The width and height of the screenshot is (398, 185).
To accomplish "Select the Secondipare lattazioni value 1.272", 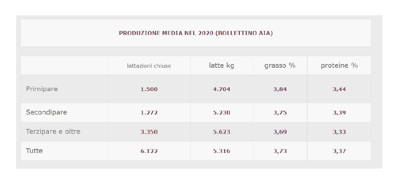I will [149, 113].
